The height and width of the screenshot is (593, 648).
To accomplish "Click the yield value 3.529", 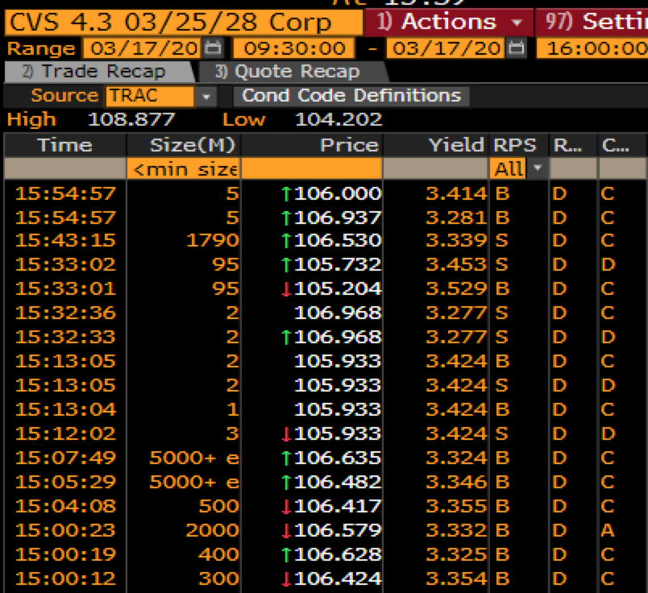I will pos(456,289).
